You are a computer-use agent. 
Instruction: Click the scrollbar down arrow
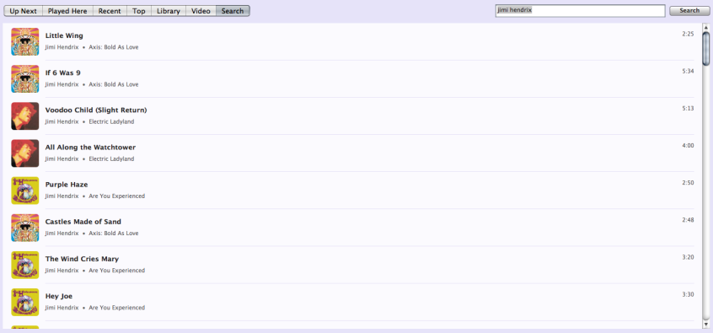click(x=705, y=324)
